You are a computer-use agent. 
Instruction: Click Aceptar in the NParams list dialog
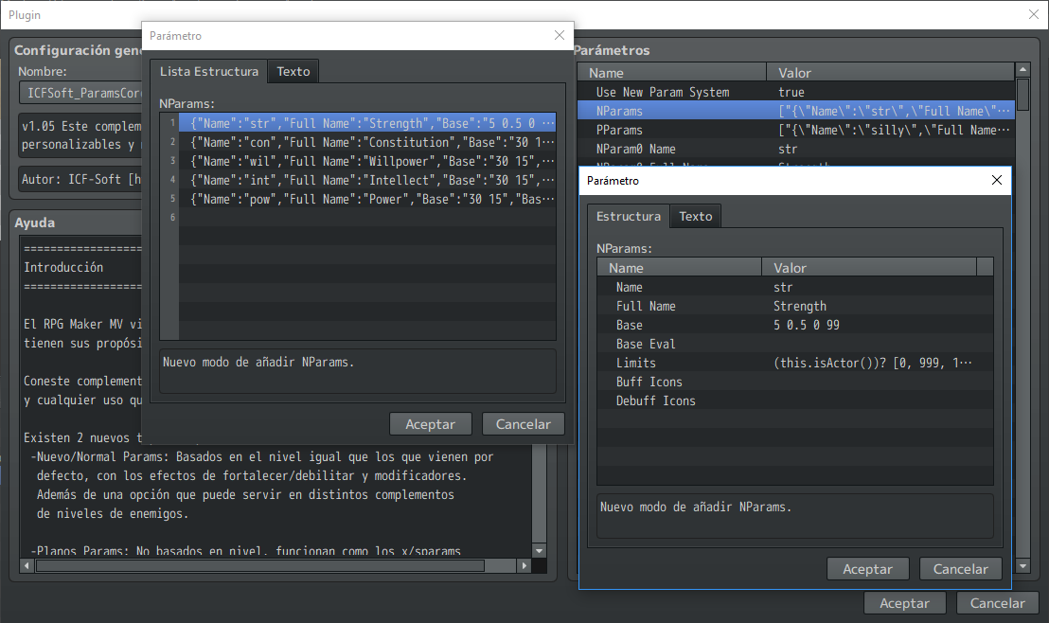point(430,423)
